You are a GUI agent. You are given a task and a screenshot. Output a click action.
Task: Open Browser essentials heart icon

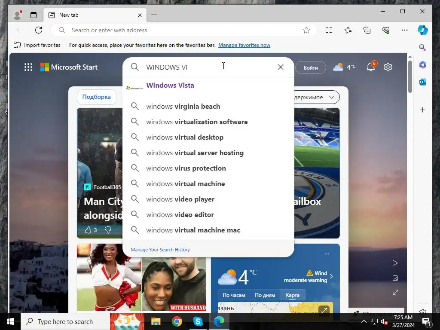point(386,30)
